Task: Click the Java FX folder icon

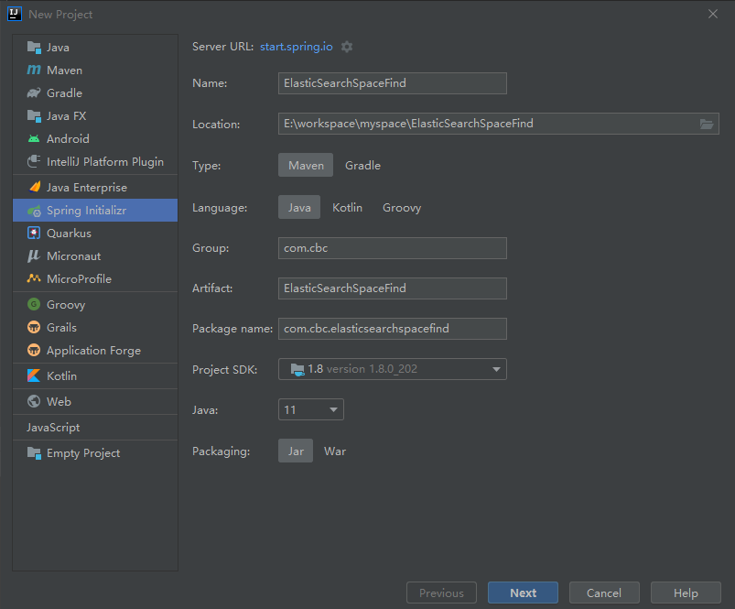Action: 34,115
